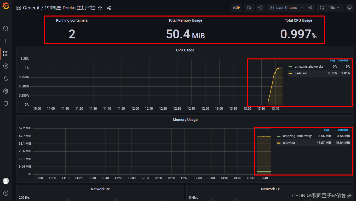
Task: Open the Running containers panel title menu
Action: point(72,20)
